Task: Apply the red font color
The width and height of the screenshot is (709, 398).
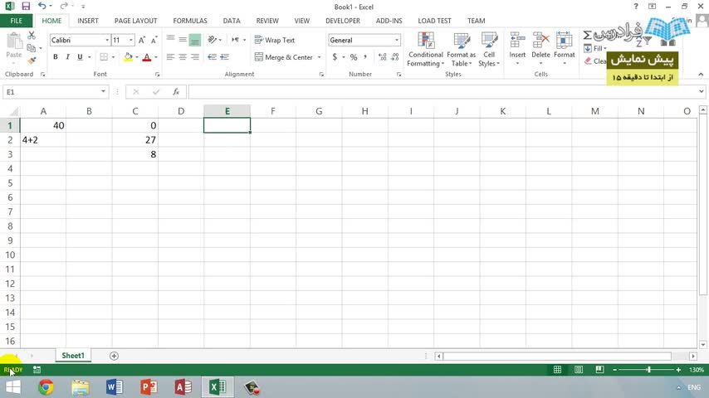Action: (146, 57)
